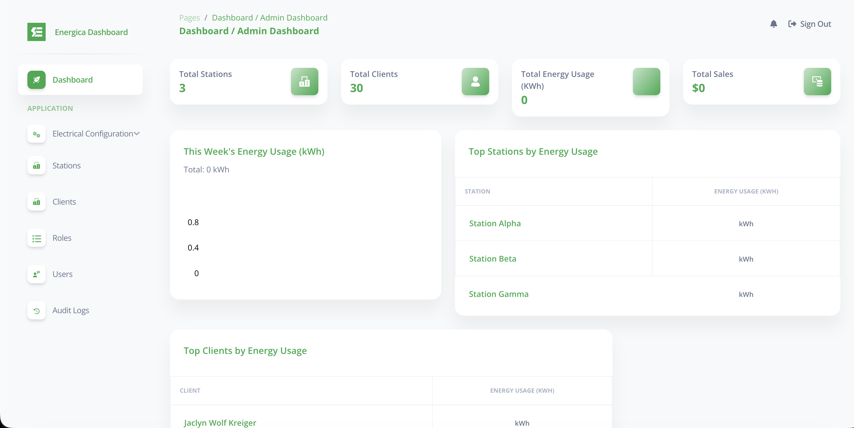This screenshot has width=854, height=428.
Task: Click the Total Stations building icon
Action: 304,81
